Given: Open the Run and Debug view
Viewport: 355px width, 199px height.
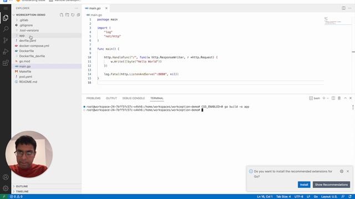Looking at the screenshot, I should [6, 51].
